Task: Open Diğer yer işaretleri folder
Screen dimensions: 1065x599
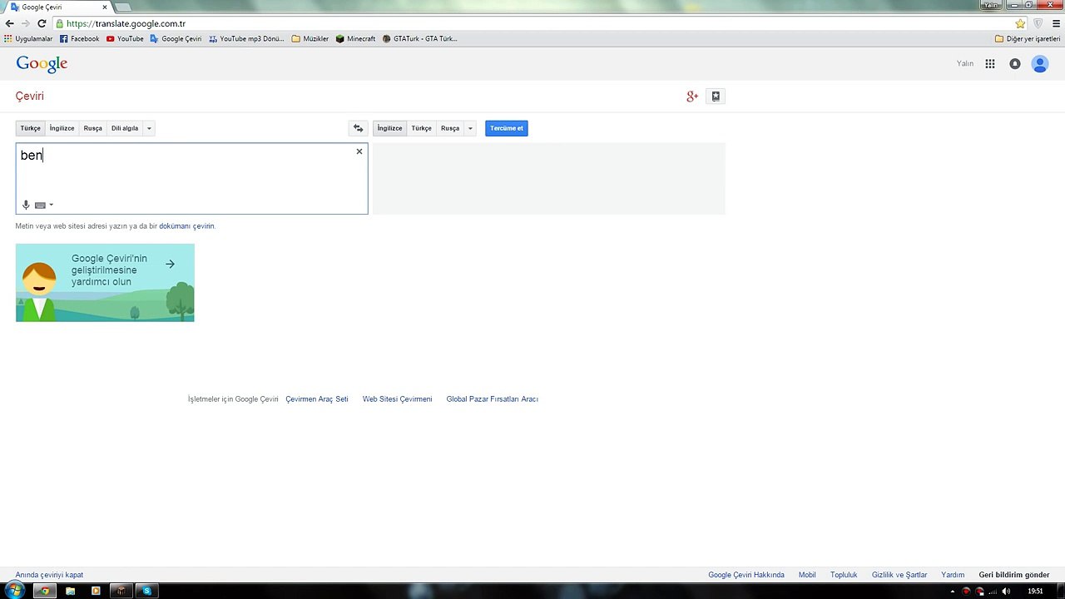Action: click(1028, 39)
